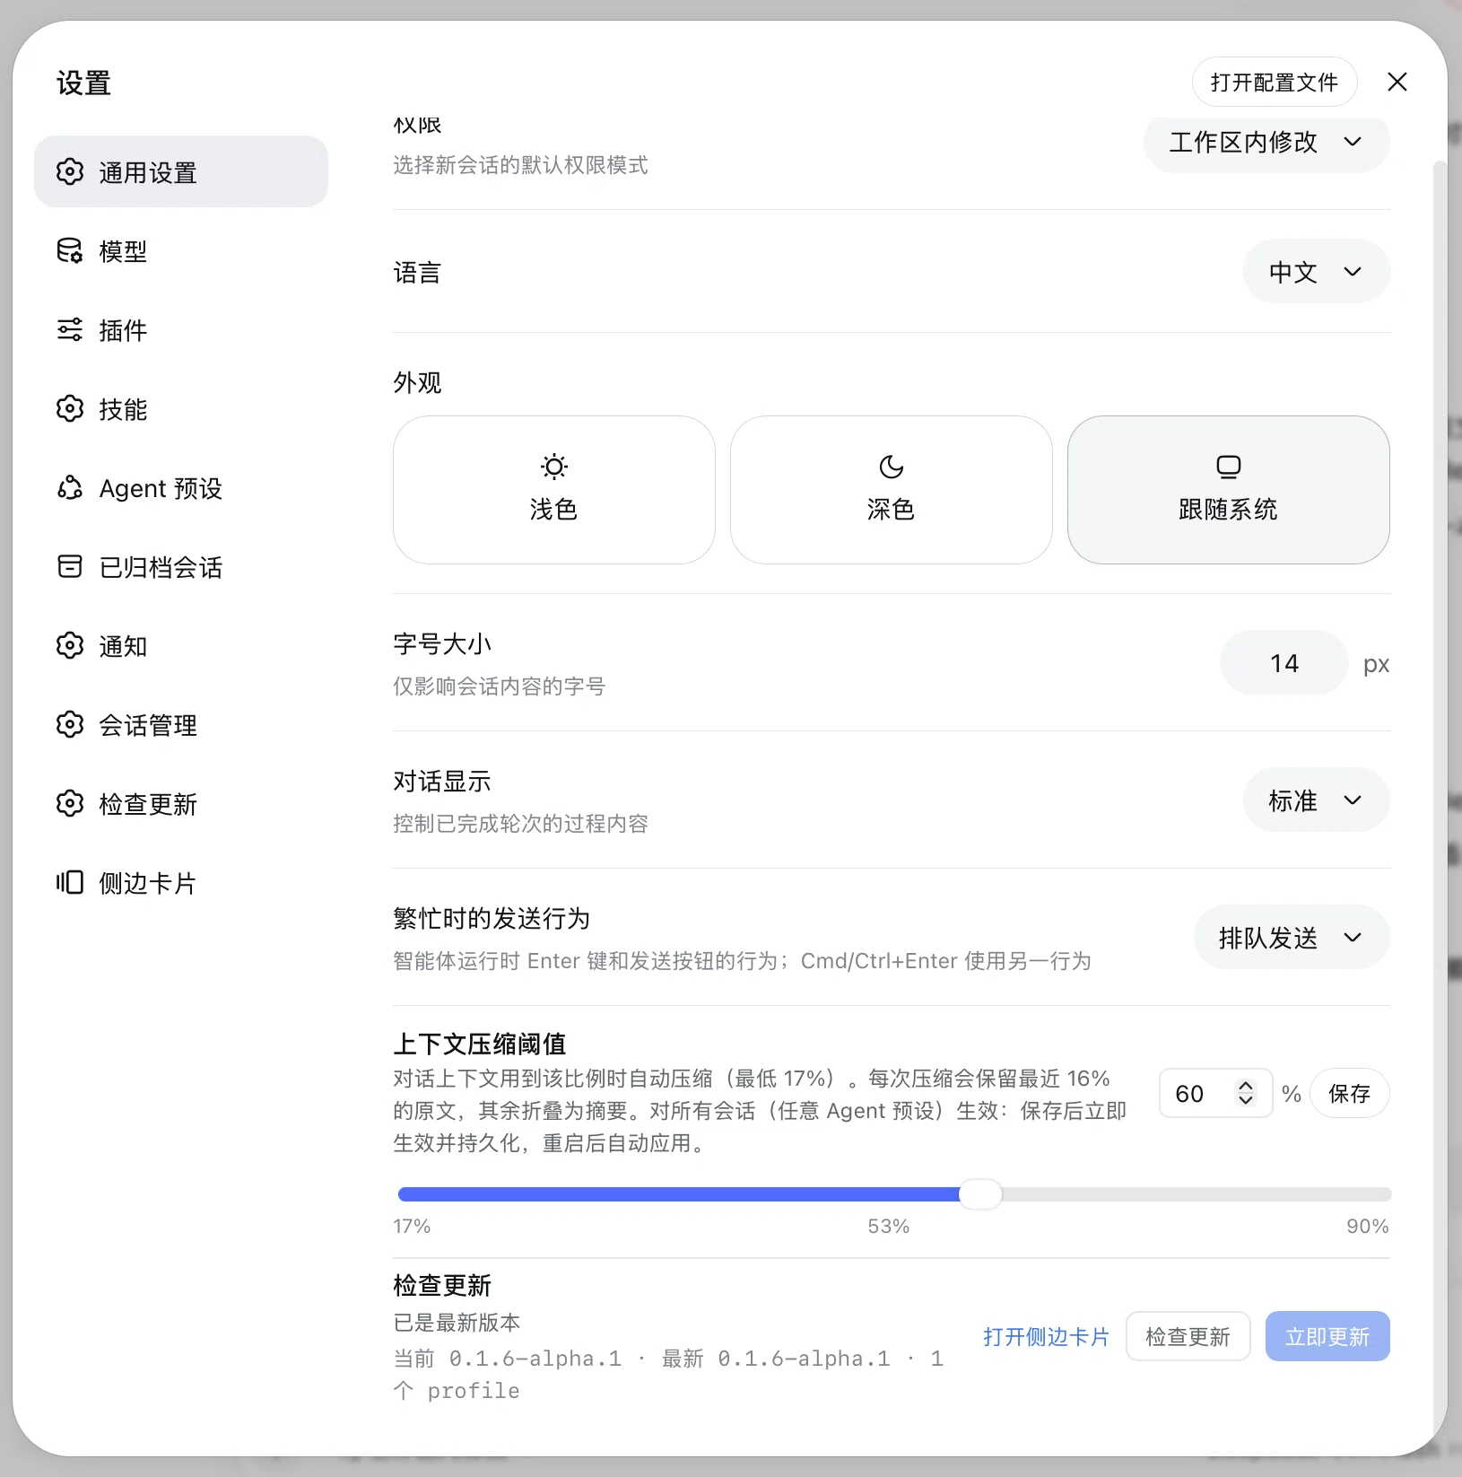1462x1477 pixels.
Task: Click the 53% slider label
Action: [889, 1226]
